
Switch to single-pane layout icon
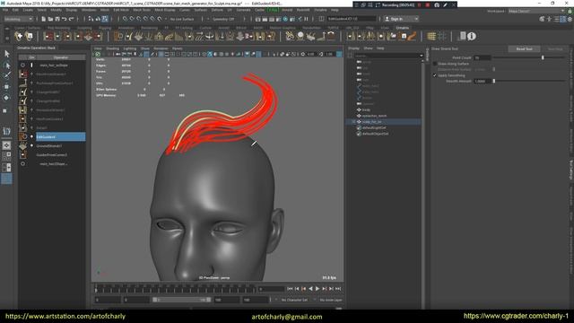coord(6,145)
